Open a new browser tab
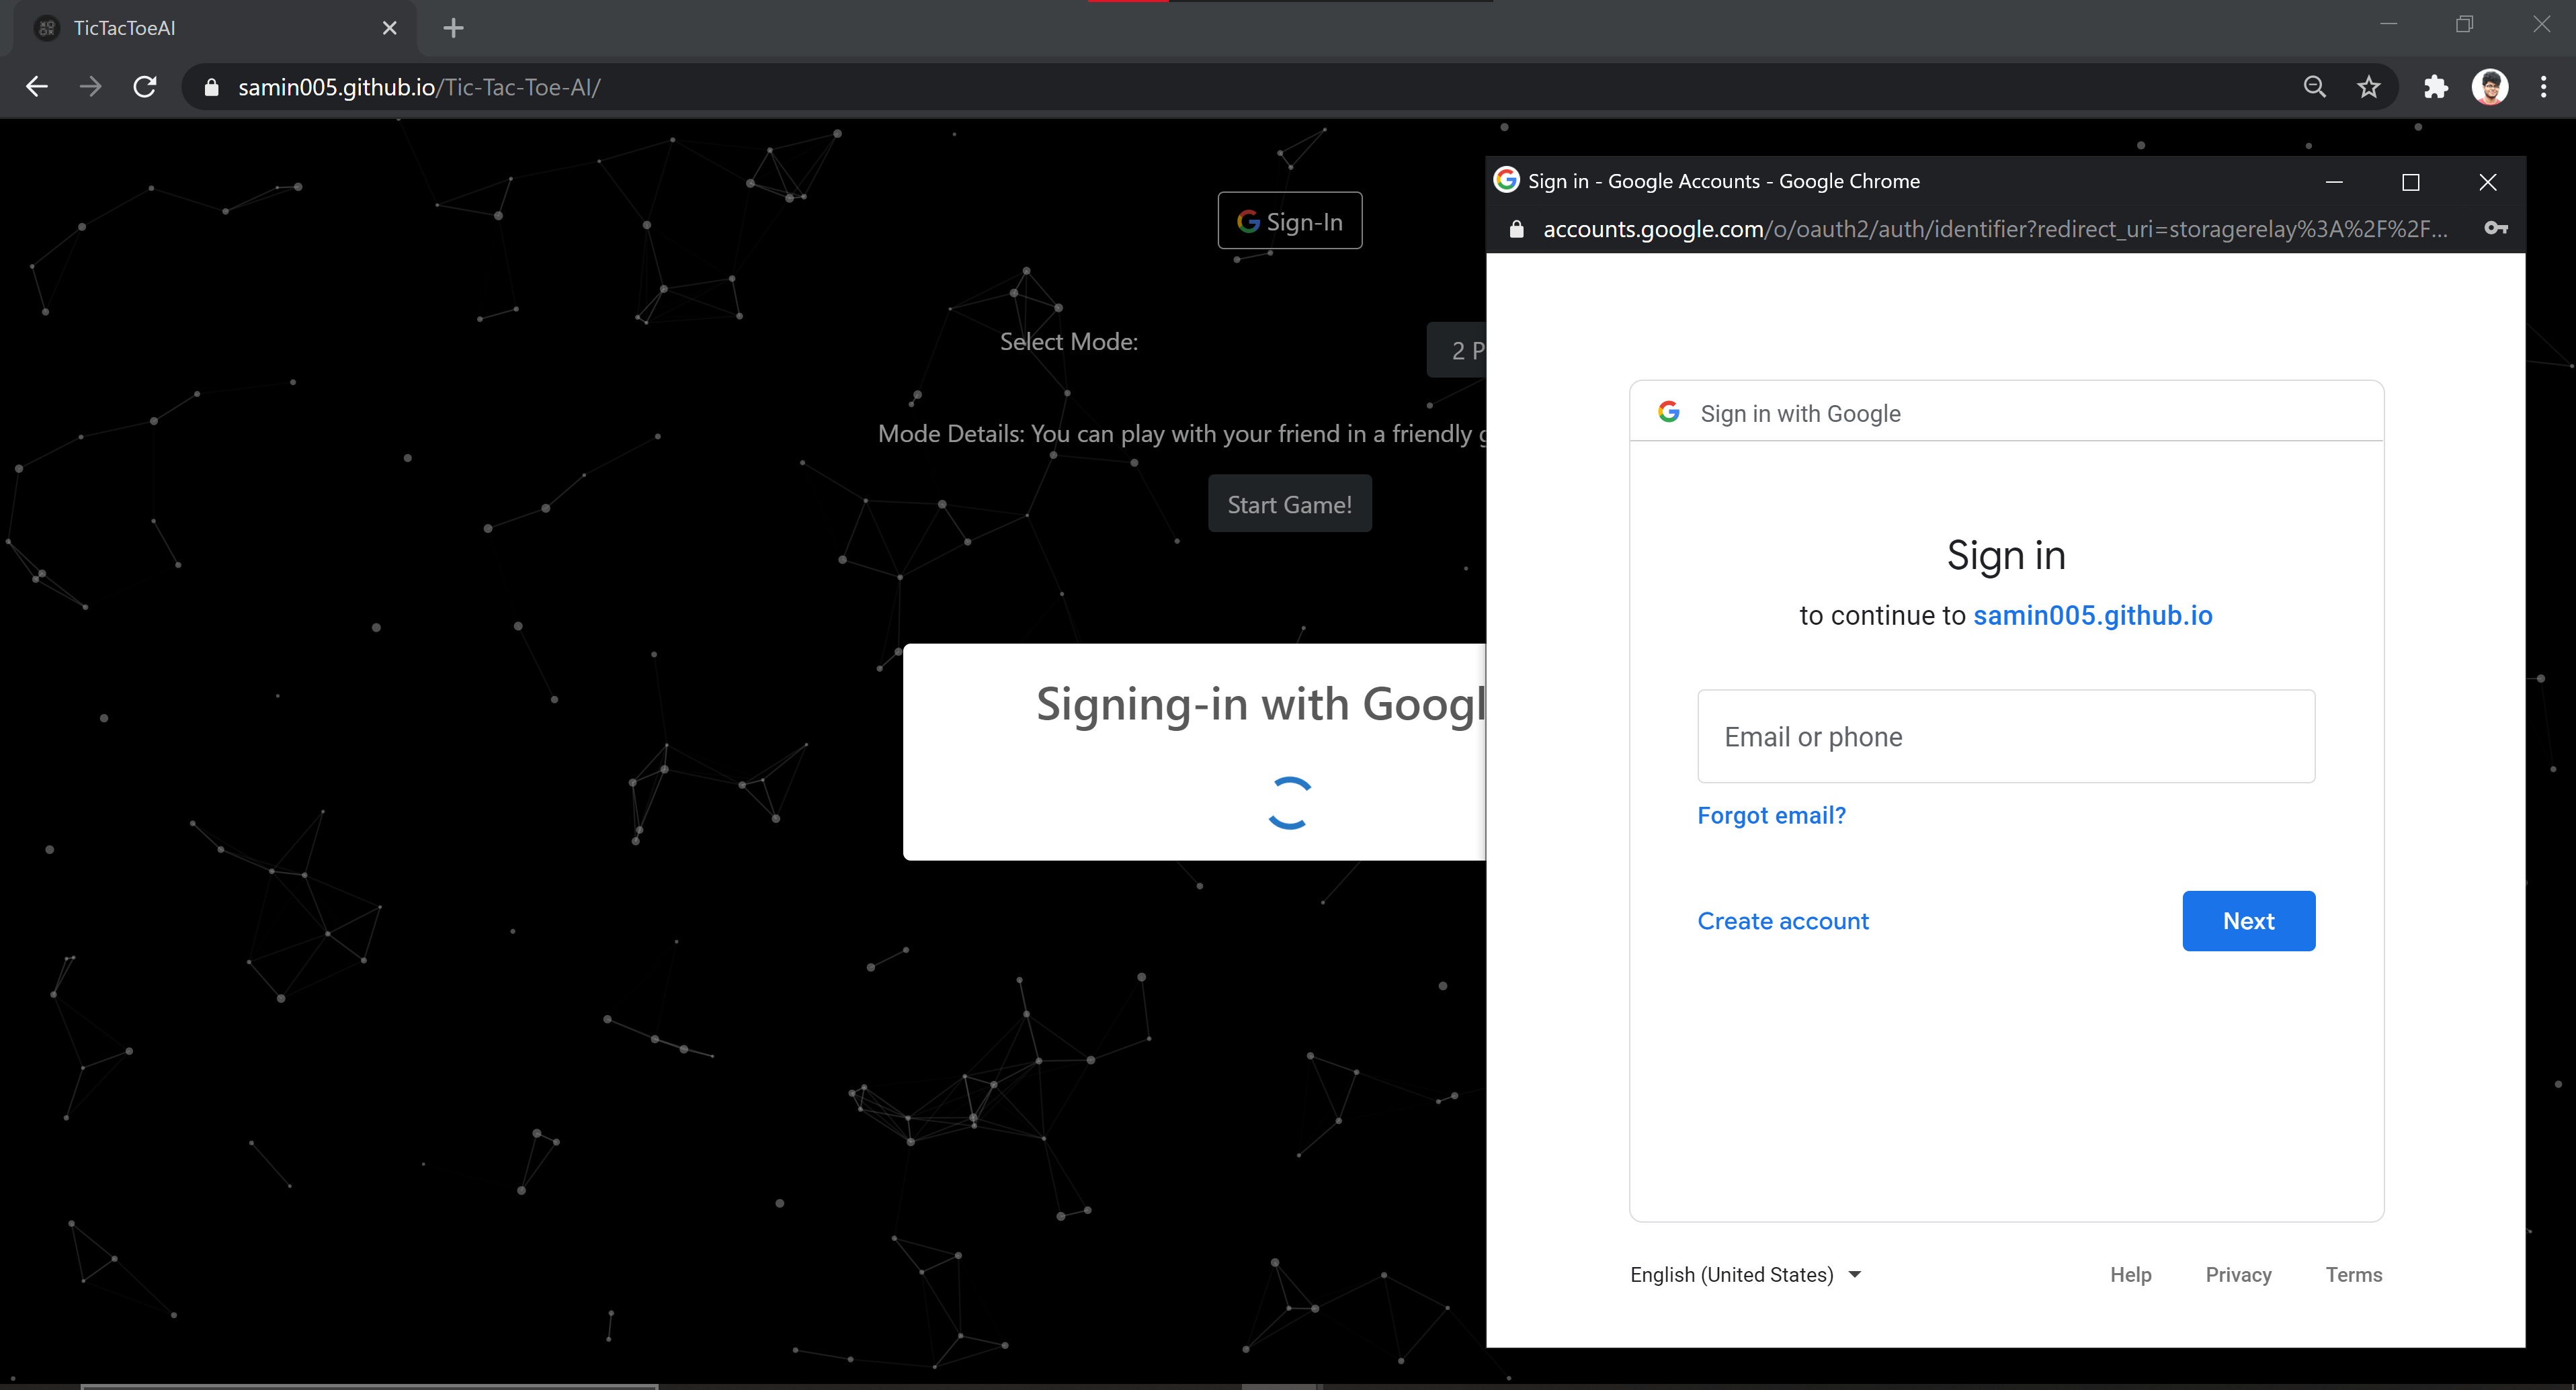This screenshot has width=2576, height=1390. point(453,27)
